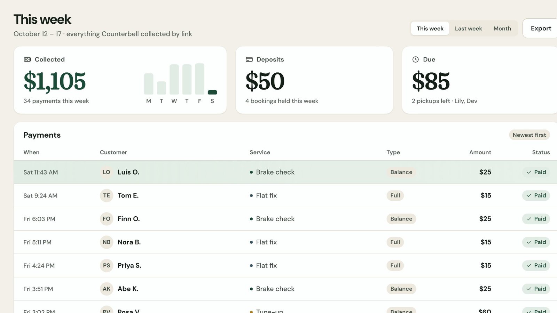Click Fri 4:24 PM time cell

click(39, 265)
